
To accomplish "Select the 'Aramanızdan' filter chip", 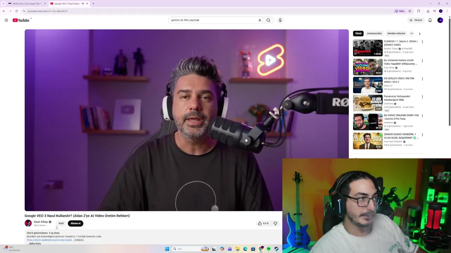I will [x=374, y=33].
